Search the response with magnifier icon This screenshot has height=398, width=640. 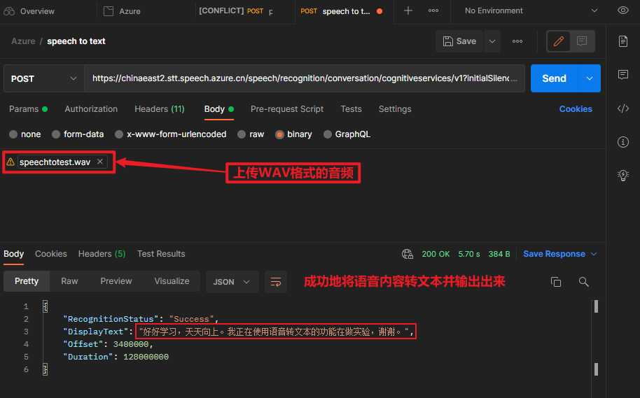[x=584, y=282]
